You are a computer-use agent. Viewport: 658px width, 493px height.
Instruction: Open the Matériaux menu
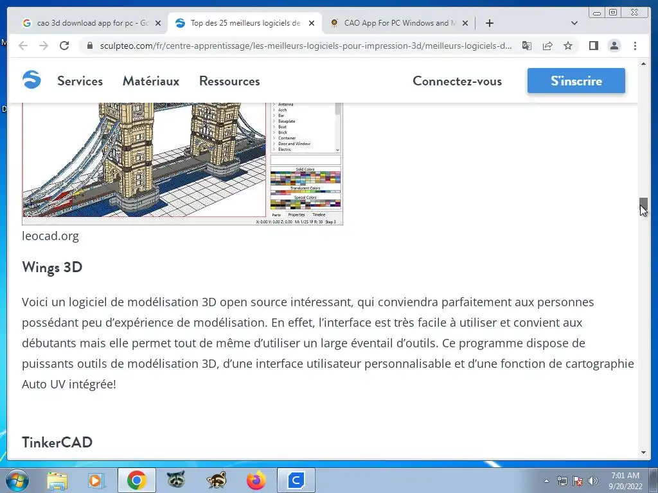[151, 81]
